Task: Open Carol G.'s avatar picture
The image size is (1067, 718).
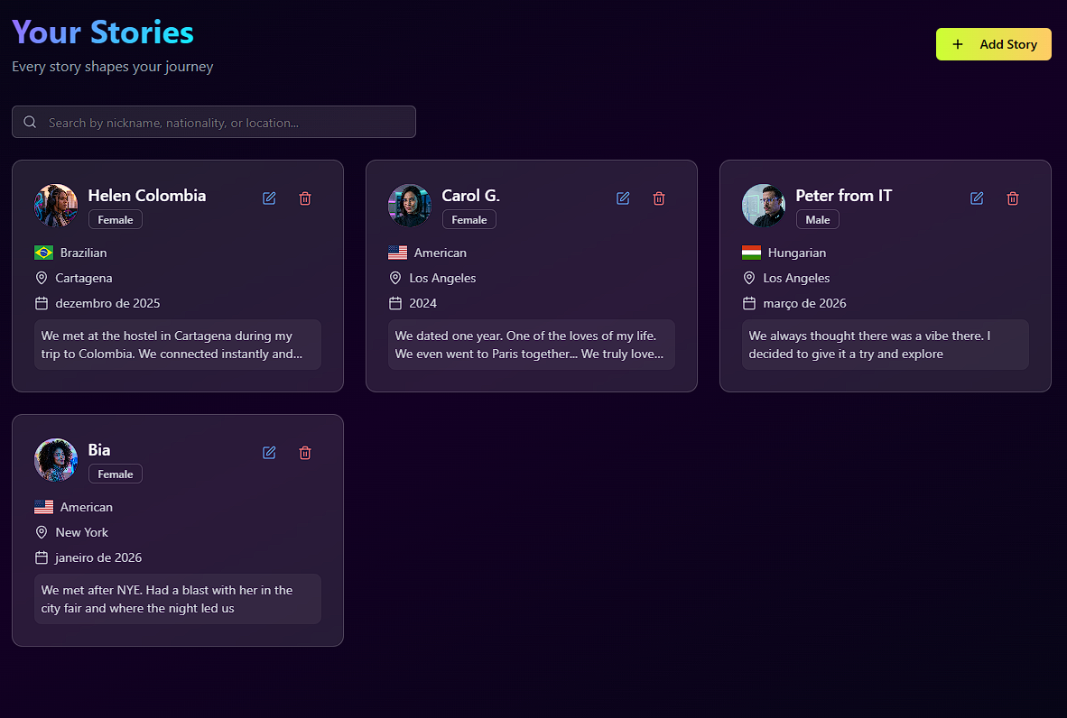Action: coord(410,206)
